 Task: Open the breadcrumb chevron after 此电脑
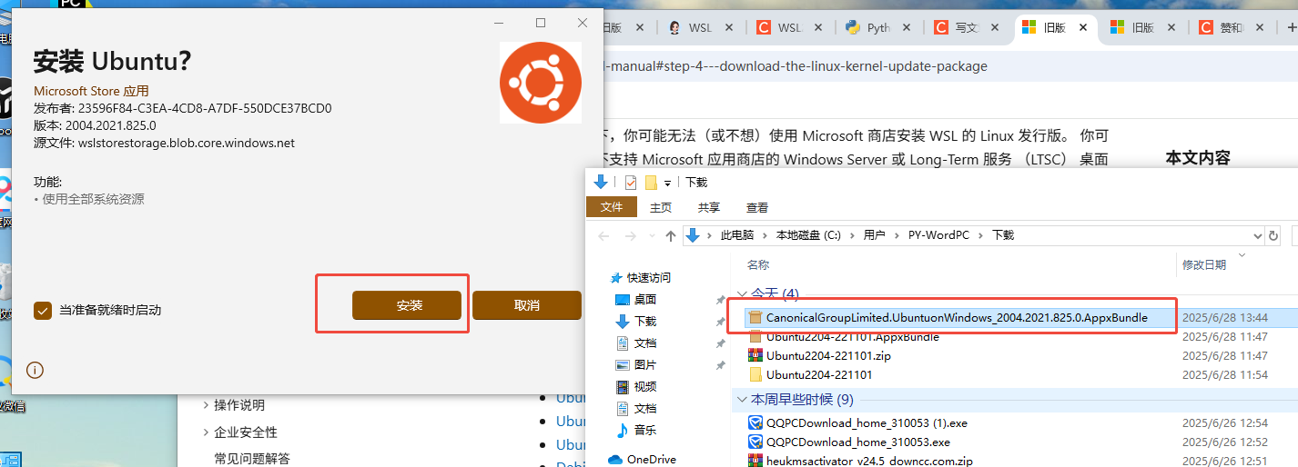pos(765,235)
